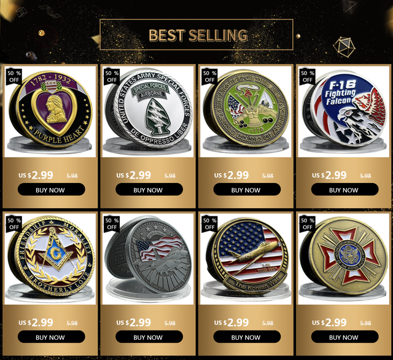Viewport: 393px width, 360px height.
Task: Click the US $2.99 price under Korean War coin
Action: click(x=232, y=323)
